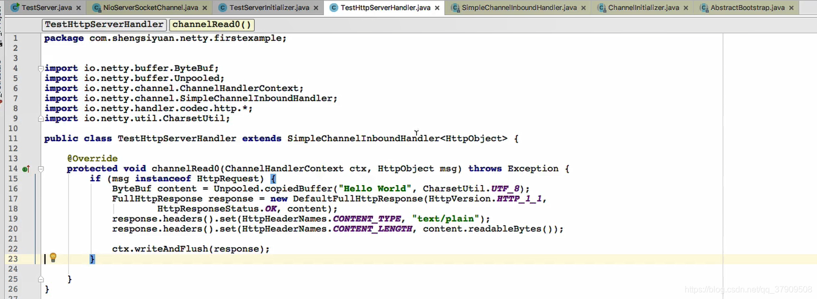Viewport: 817px width, 299px height.
Task: Click line number 11 in the gutter
Action: [13, 139]
